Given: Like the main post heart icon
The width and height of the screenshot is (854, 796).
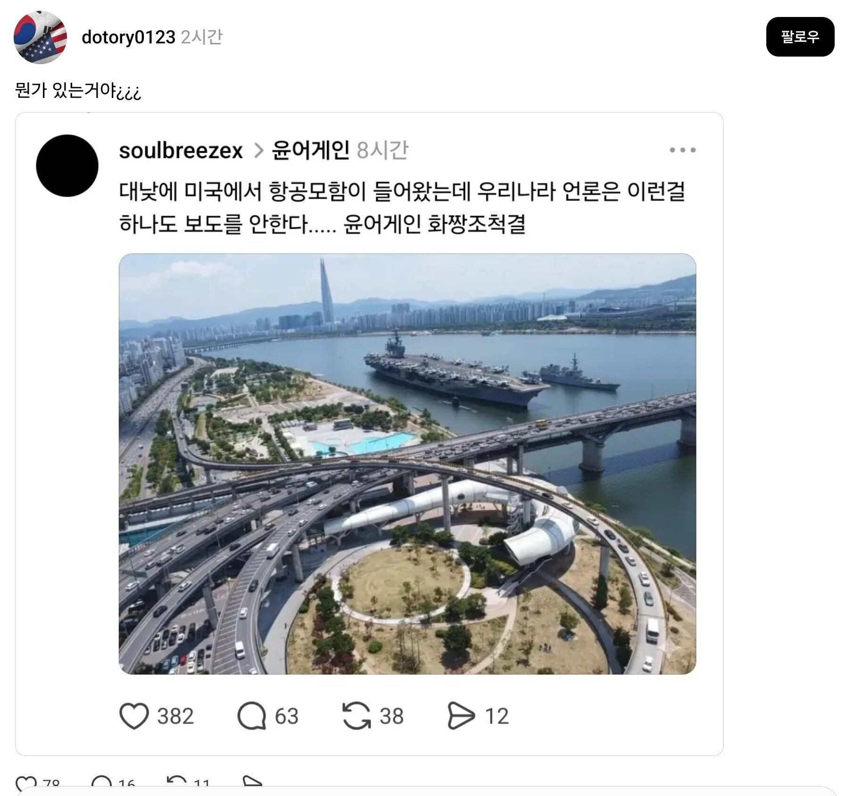Looking at the screenshot, I should point(25,783).
